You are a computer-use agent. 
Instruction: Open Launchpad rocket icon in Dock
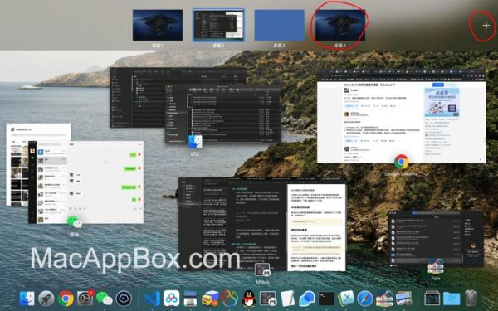[x=46, y=299]
